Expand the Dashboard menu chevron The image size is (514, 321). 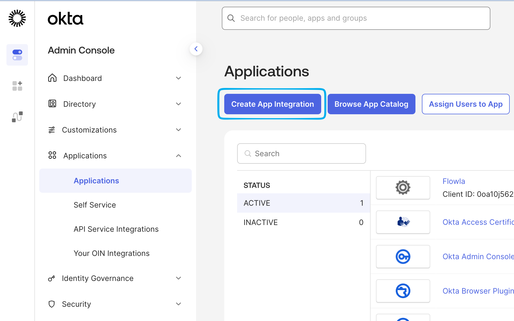(x=179, y=78)
